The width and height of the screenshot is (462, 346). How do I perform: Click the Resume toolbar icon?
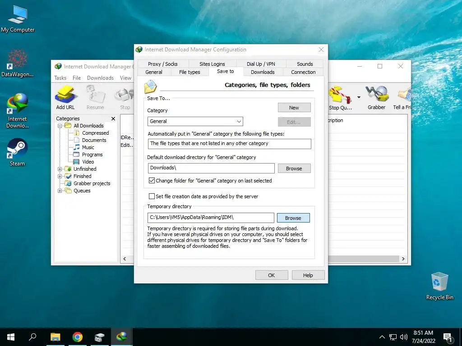coord(95,97)
